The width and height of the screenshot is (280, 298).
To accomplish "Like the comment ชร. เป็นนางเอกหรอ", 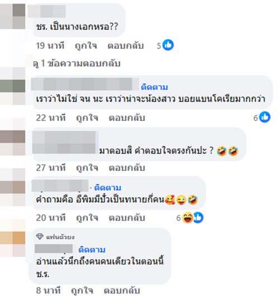I will [86, 46].
